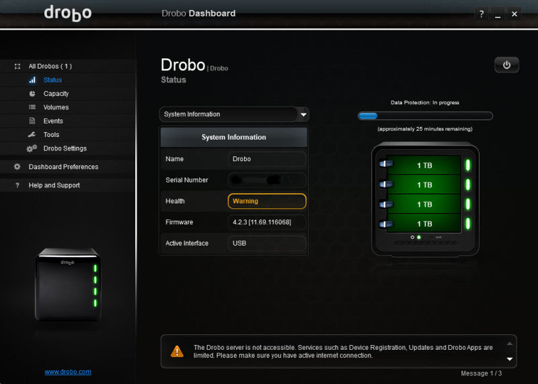Click the bottom drive bay green LED

(x=467, y=224)
